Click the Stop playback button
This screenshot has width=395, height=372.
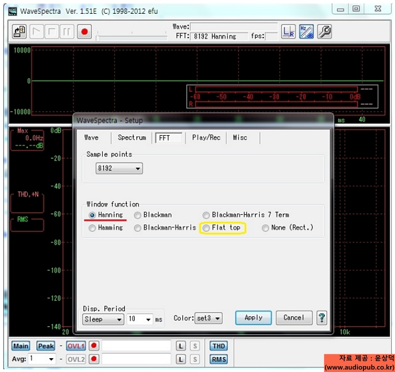[52, 32]
